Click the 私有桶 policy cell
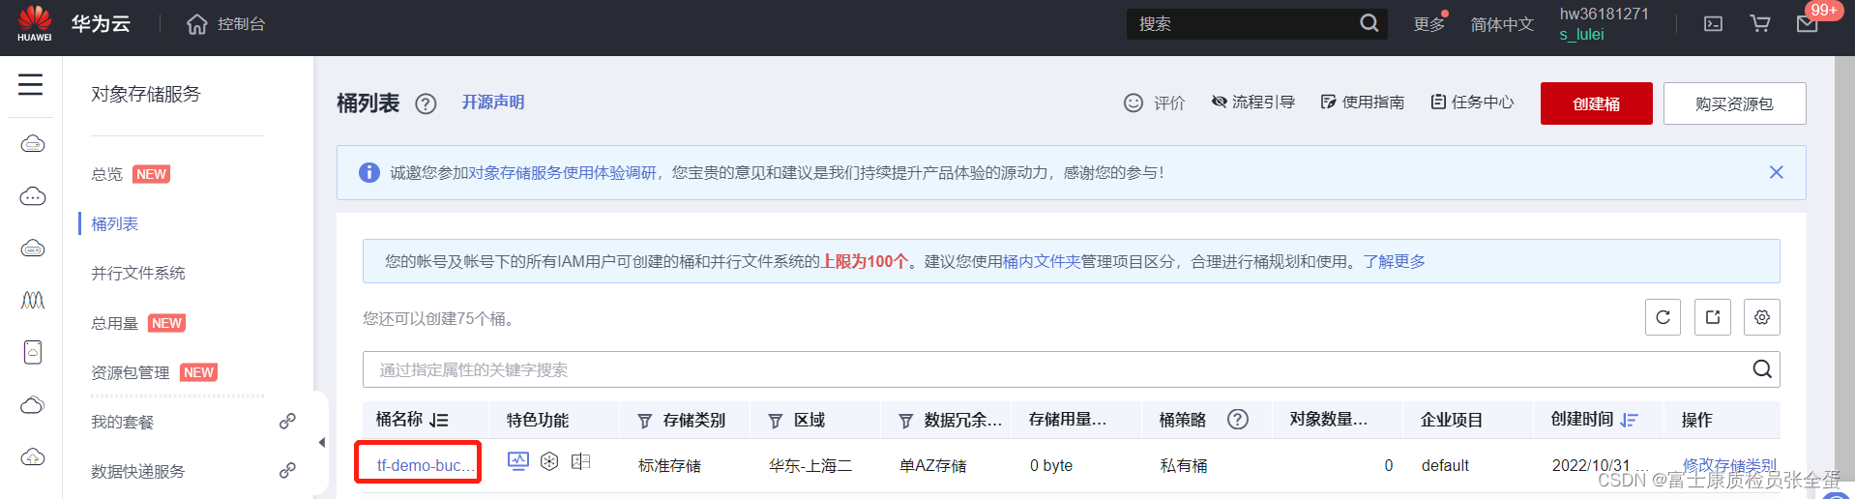The image size is (1855, 499). click(1184, 466)
